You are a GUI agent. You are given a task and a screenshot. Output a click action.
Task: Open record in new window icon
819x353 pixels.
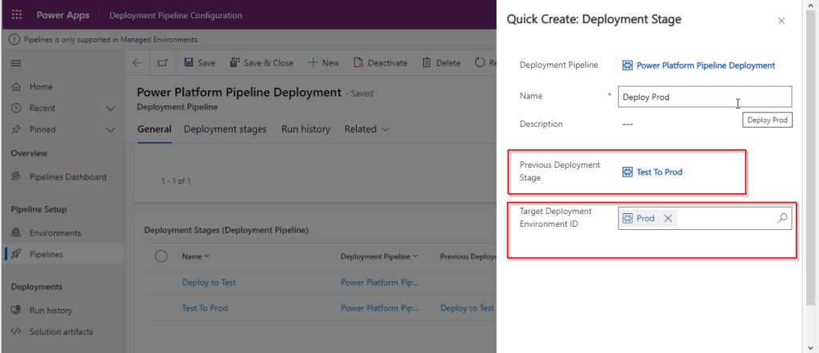tap(162, 63)
